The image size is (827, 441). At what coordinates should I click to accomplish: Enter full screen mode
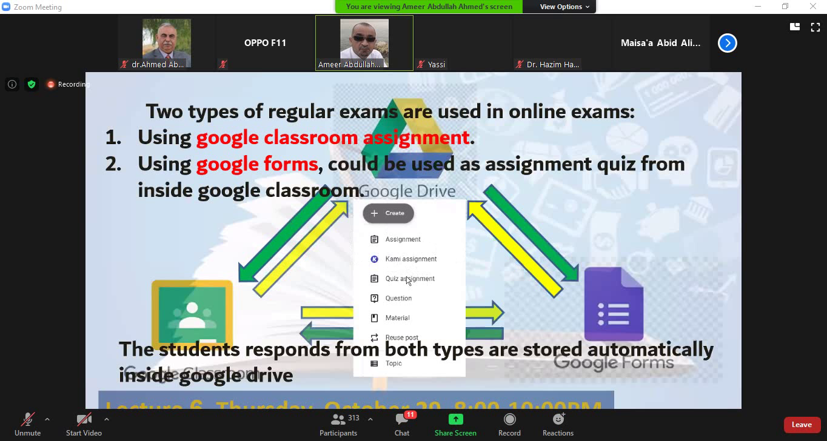coord(815,27)
